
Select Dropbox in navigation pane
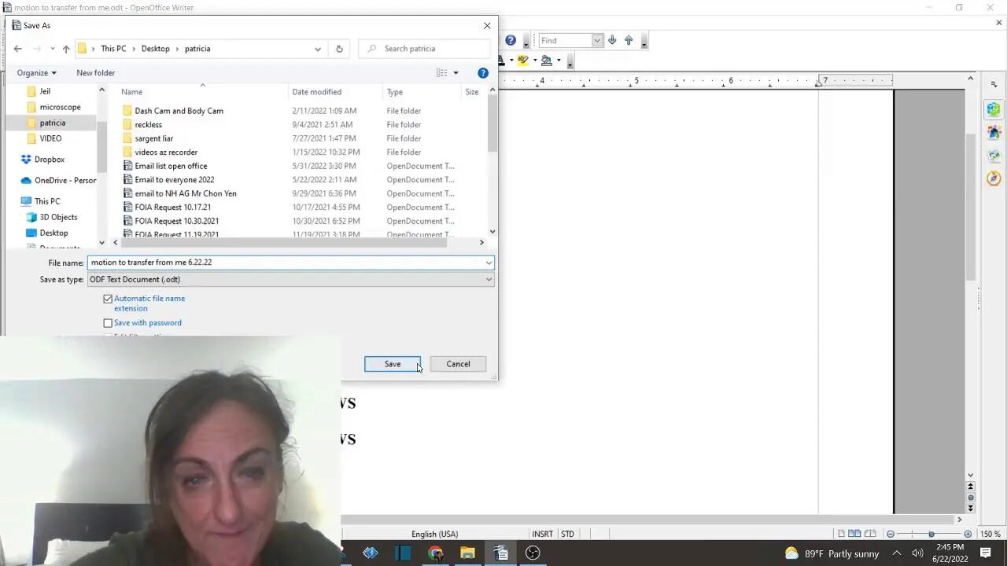pos(50,160)
